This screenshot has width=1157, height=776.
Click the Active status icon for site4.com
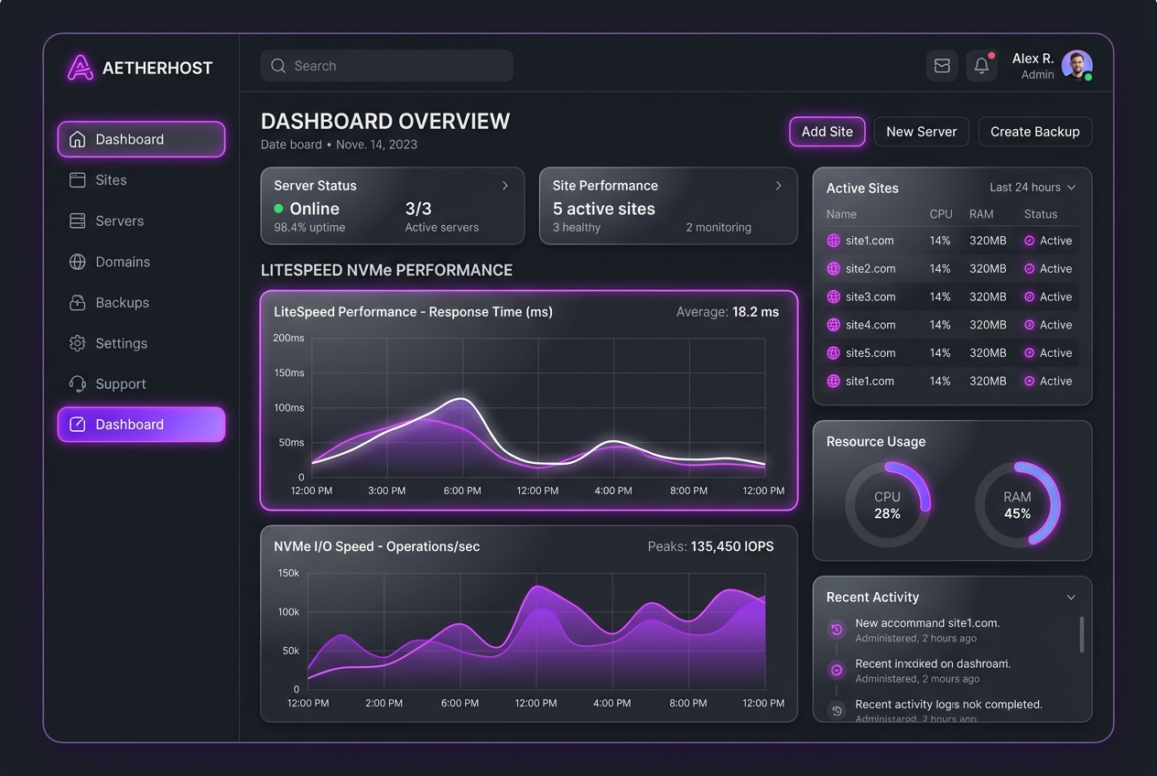(1029, 325)
